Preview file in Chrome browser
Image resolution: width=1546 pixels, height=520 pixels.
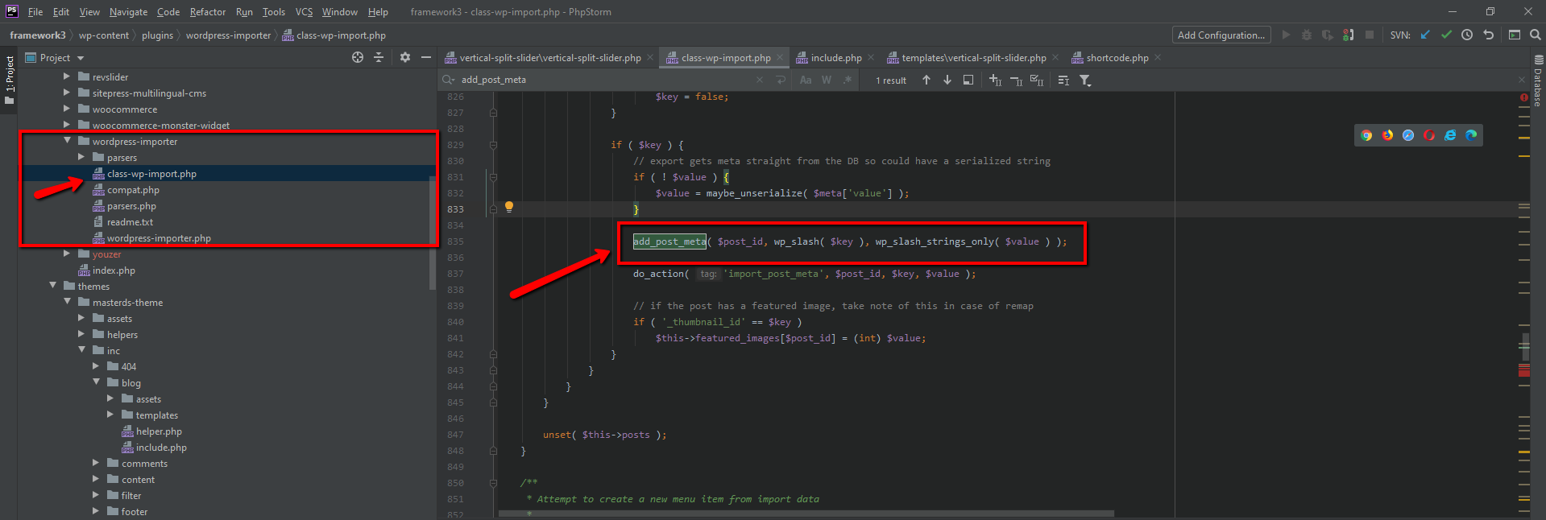[1366, 135]
